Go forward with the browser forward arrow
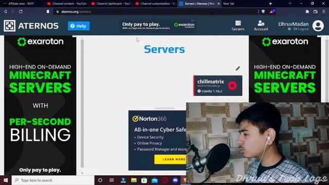329x185 pixels. tap(13, 11)
